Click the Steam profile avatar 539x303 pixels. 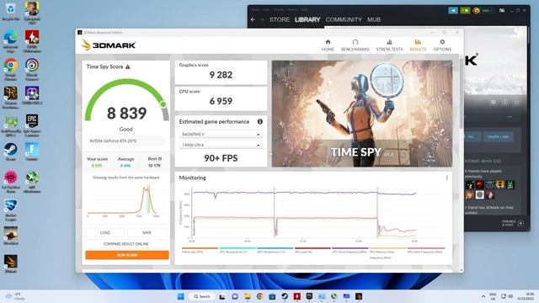[476, 11]
